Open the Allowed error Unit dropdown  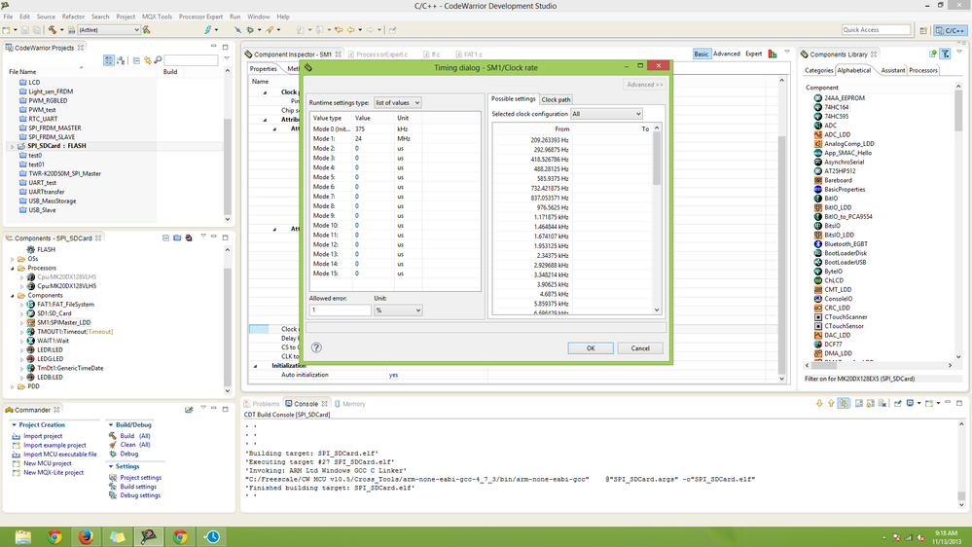398,310
